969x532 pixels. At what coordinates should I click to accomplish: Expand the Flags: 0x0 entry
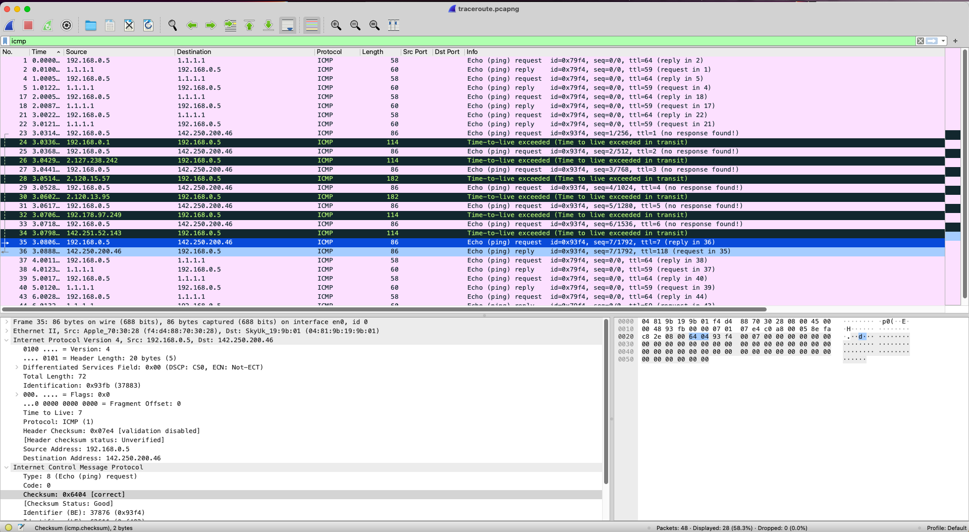point(17,395)
